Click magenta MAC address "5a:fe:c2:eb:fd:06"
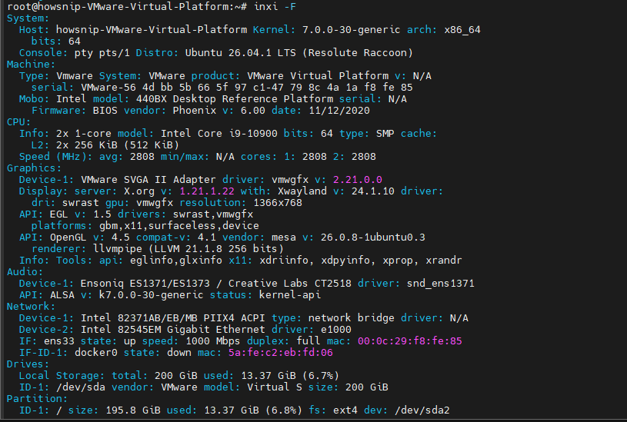The height and width of the screenshot is (422, 627). coord(280,353)
